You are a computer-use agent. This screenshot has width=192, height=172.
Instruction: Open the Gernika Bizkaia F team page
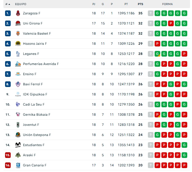(x=37, y=115)
